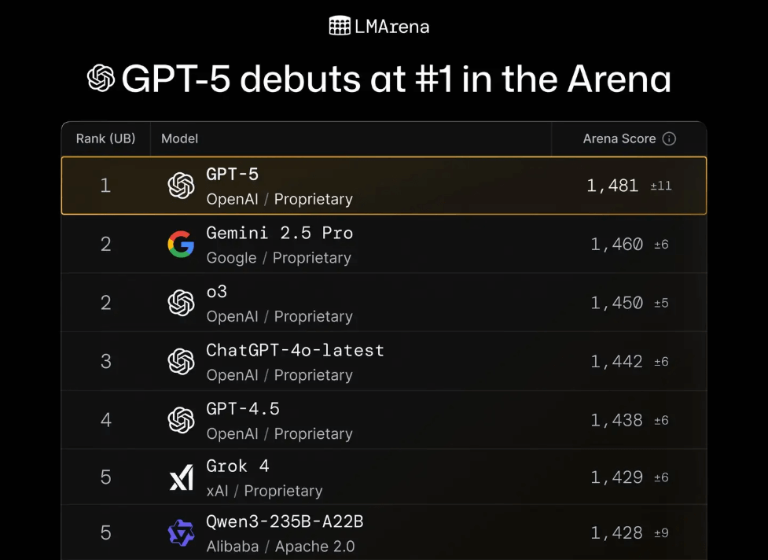Click the OpenAI icon next to ChatGPT-4o-latest
768x560 pixels.
(182, 362)
